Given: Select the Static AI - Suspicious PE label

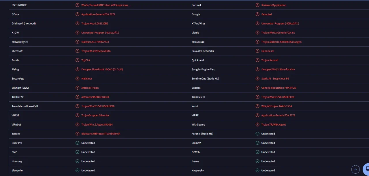Looking at the screenshot, I should point(275,79).
